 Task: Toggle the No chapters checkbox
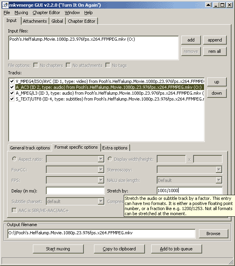pos(36,65)
